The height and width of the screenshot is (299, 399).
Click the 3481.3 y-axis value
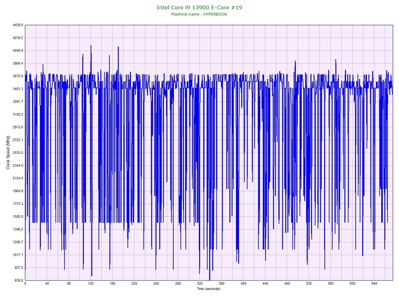point(18,89)
